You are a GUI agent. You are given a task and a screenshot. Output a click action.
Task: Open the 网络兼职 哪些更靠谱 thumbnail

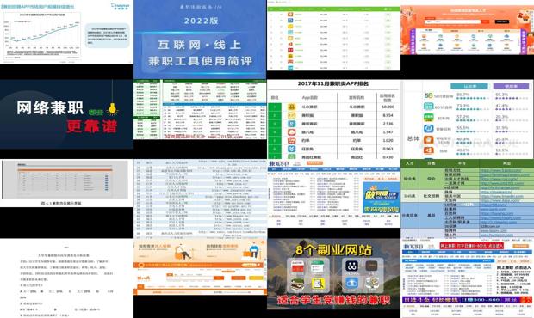[x=66, y=114]
